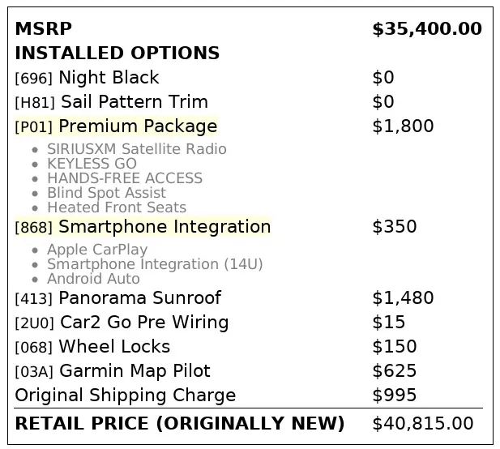Click the Smartphone Integration option label
The height and width of the screenshot is (449, 500).
point(165,227)
